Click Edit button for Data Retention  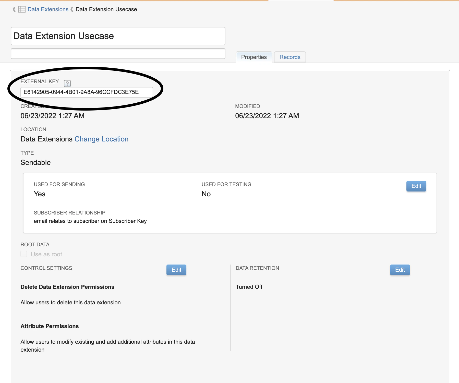click(400, 270)
